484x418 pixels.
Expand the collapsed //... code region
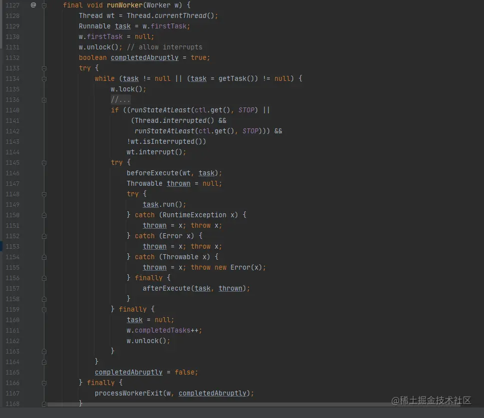[x=121, y=99]
